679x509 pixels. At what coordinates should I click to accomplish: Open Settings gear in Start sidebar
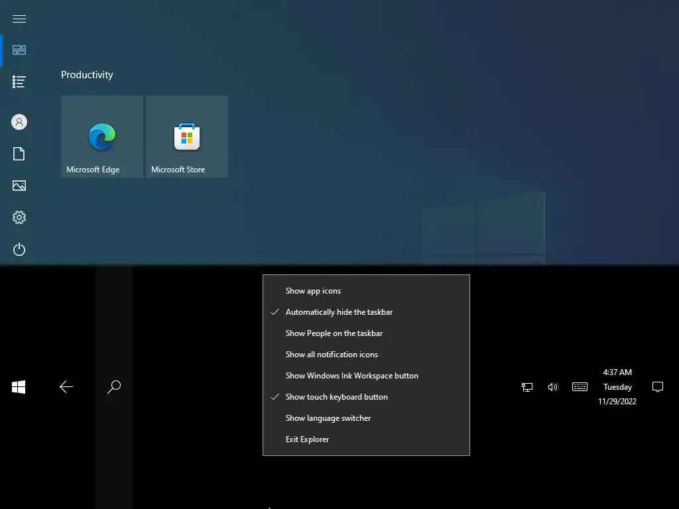(x=19, y=217)
